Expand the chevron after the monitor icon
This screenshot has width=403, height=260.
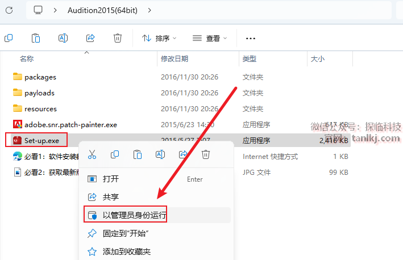pos(55,10)
